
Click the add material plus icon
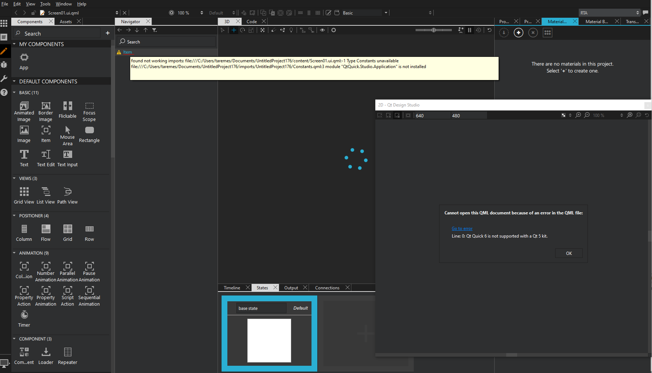519,33
